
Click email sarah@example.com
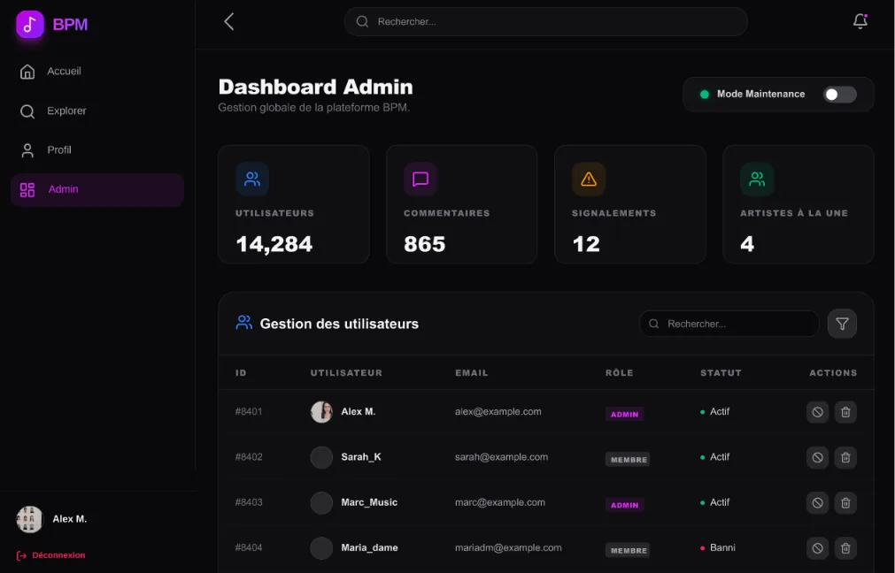pos(501,457)
